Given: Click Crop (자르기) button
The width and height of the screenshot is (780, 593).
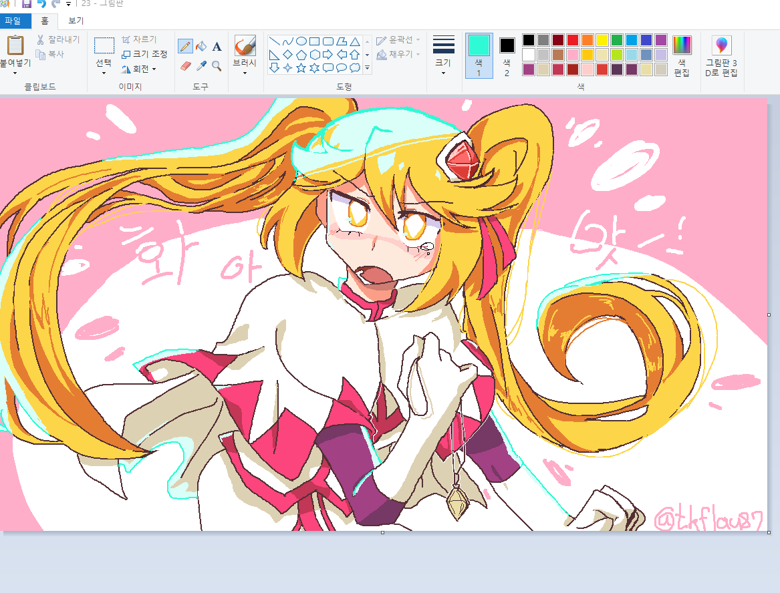Looking at the screenshot, I should pyautogui.click(x=139, y=39).
